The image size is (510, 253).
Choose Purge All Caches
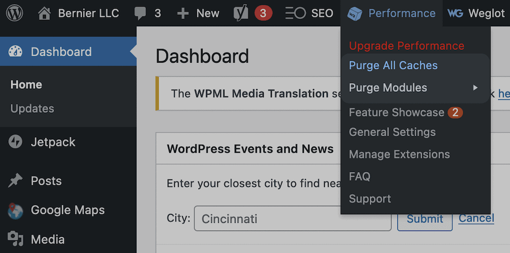393,65
